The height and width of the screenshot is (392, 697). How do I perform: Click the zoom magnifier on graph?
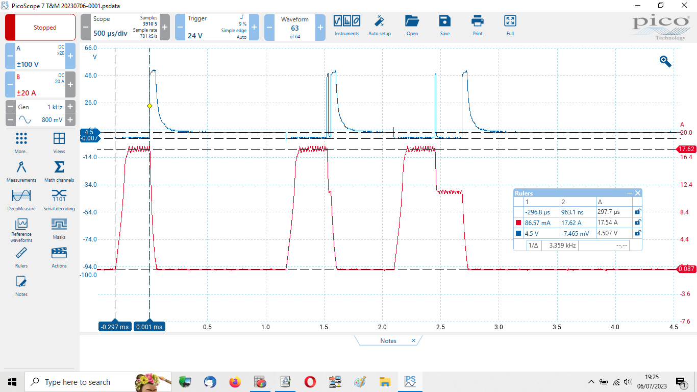point(665,61)
